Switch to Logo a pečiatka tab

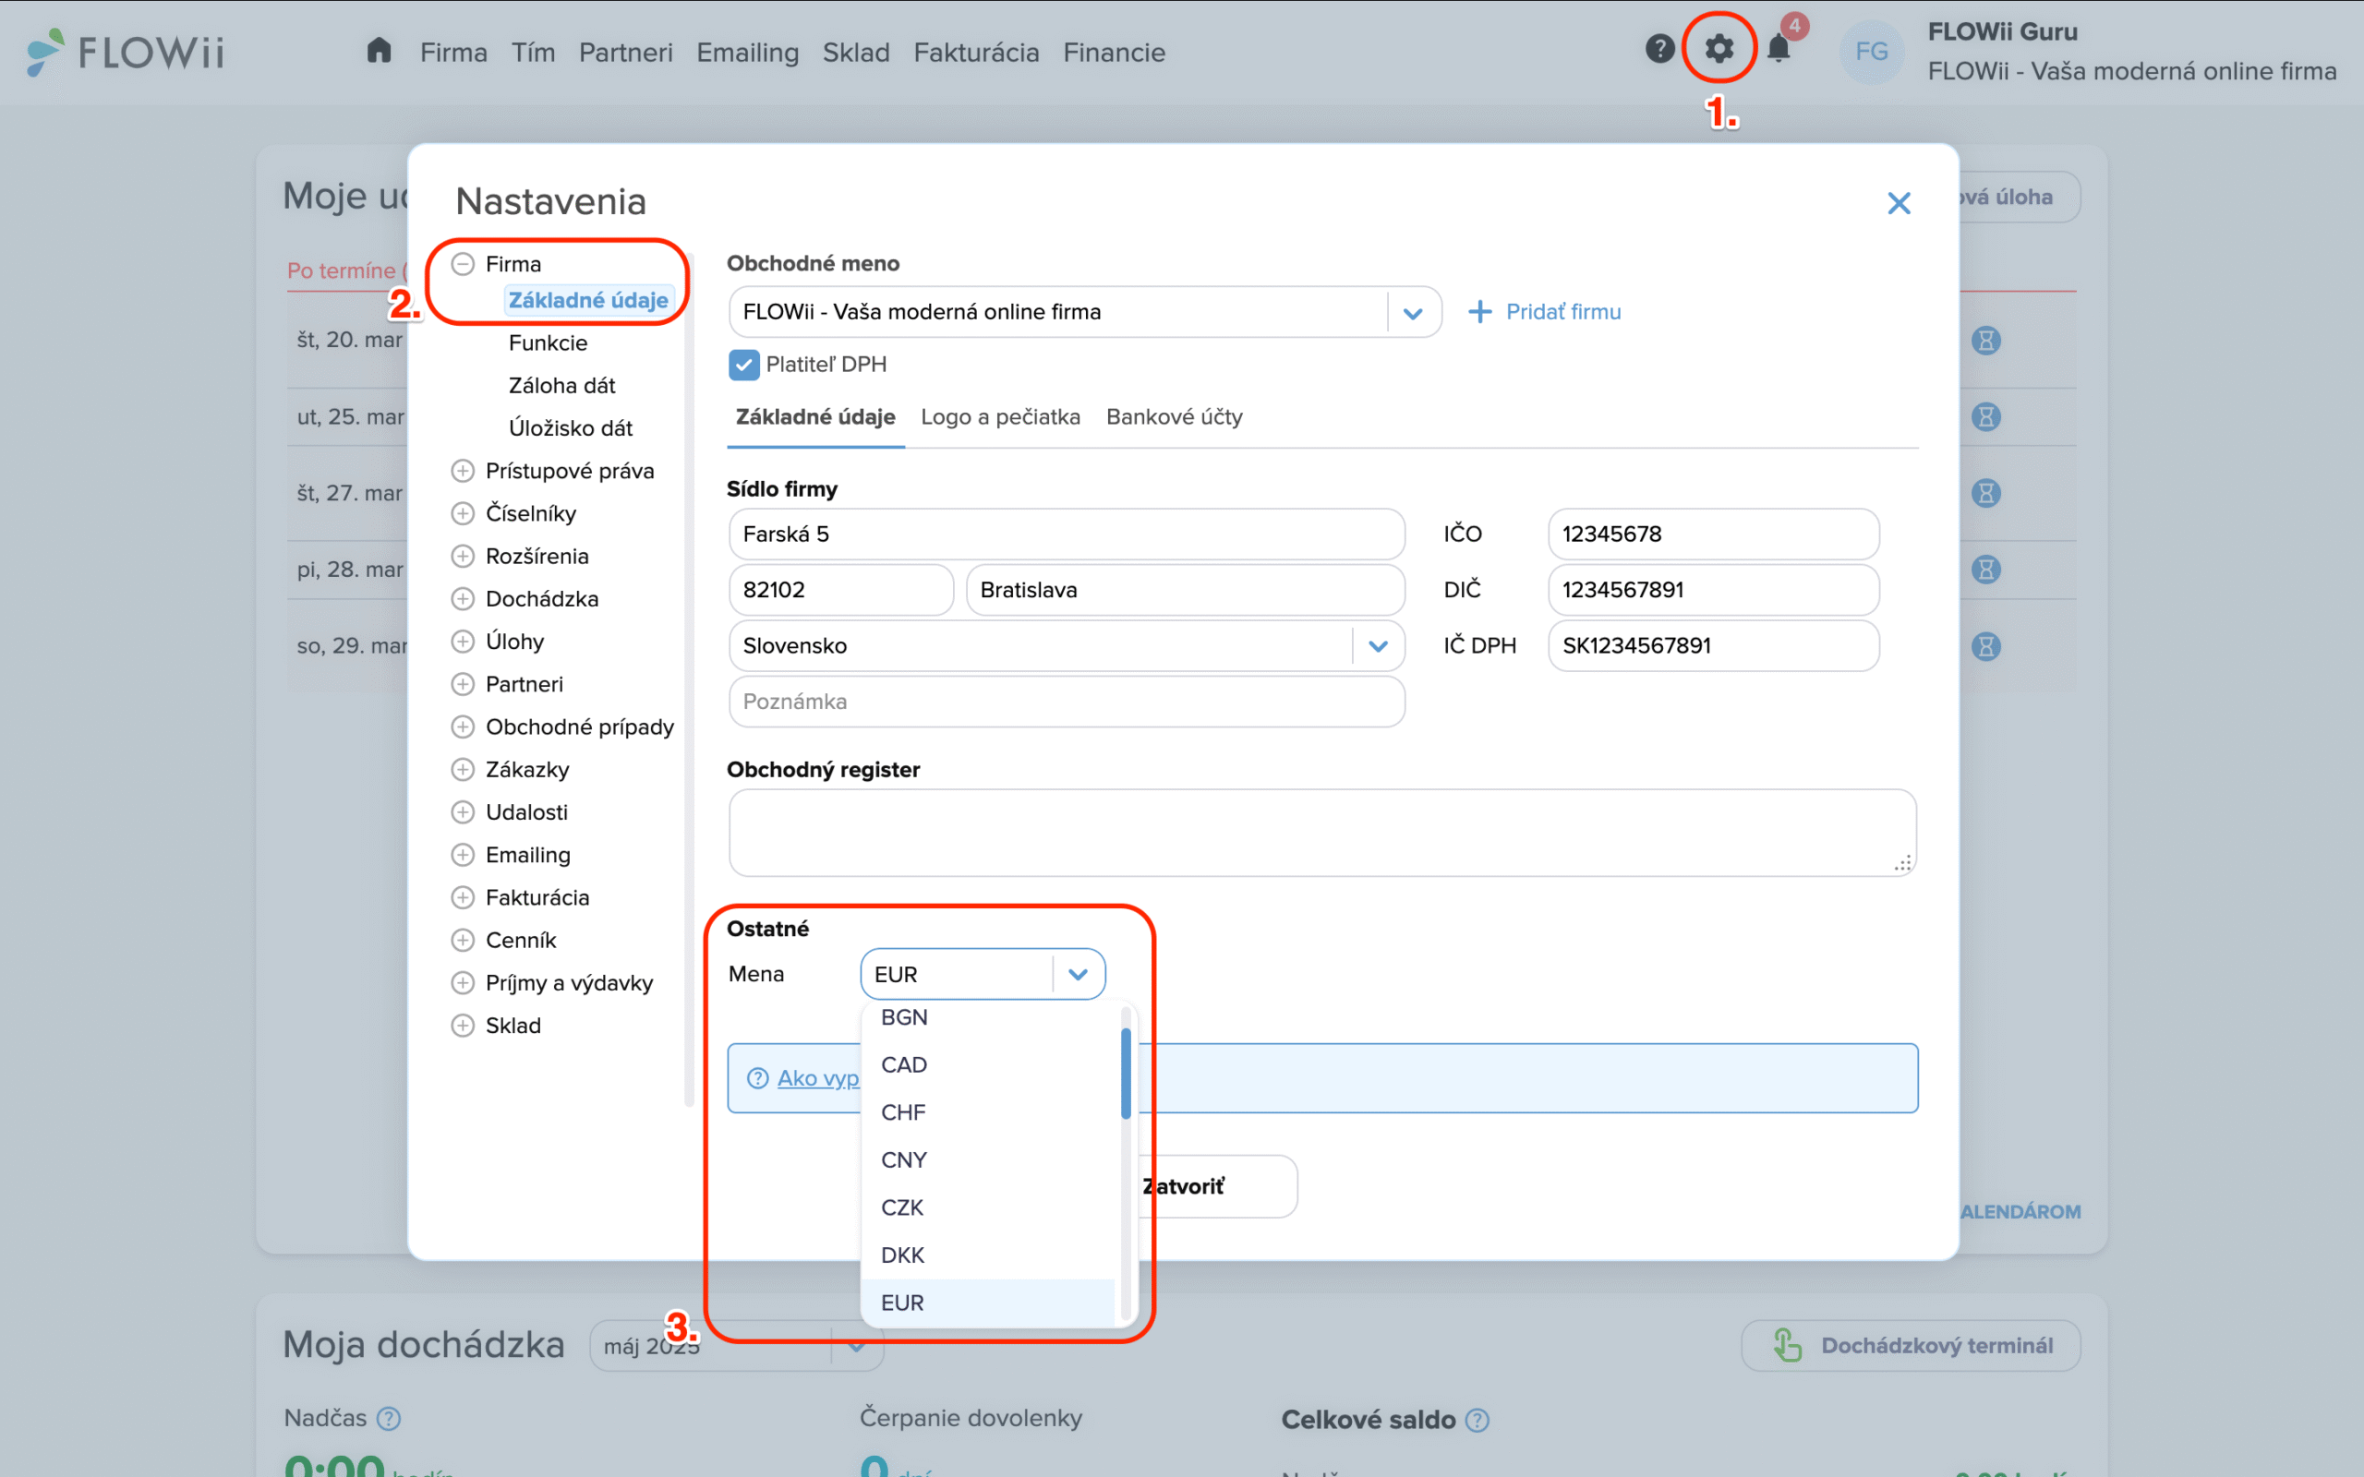(1000, 417)
